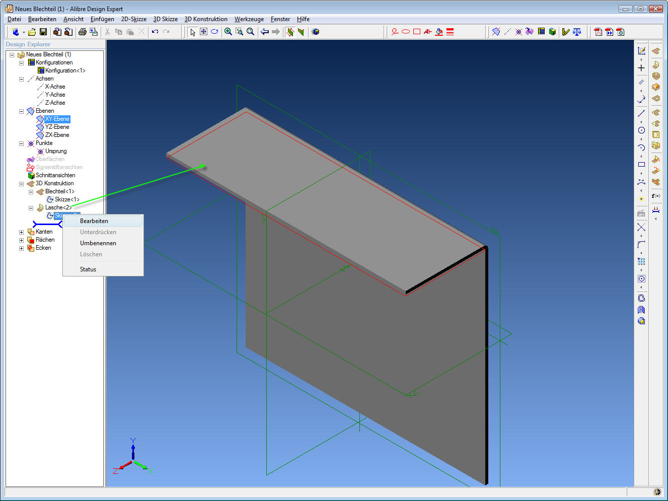Toggle the color properties cube icon
The width and height of the screenshot is (668, 501).
tap(552, 32)
